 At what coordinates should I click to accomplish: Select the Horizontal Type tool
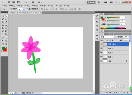click(x=6, y=38)
